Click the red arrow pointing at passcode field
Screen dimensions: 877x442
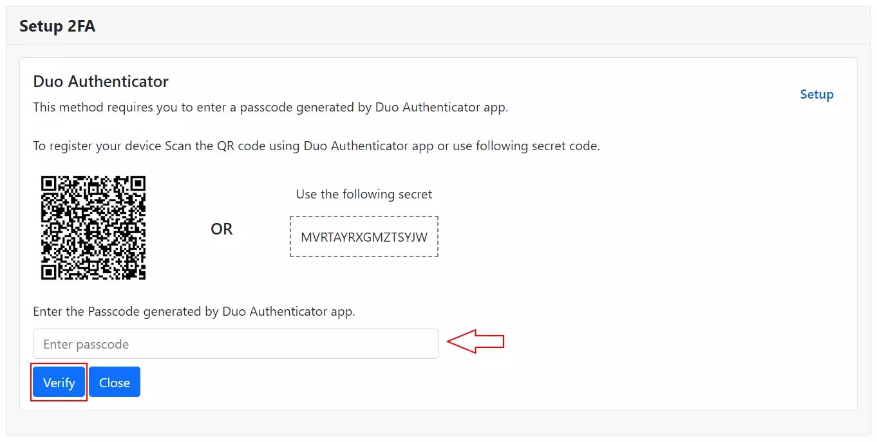[x=475, y=341]
